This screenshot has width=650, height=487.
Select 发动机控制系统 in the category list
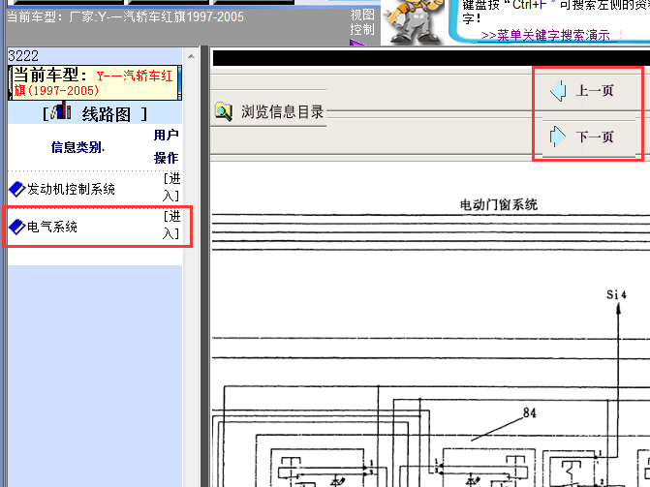point(71,190)
